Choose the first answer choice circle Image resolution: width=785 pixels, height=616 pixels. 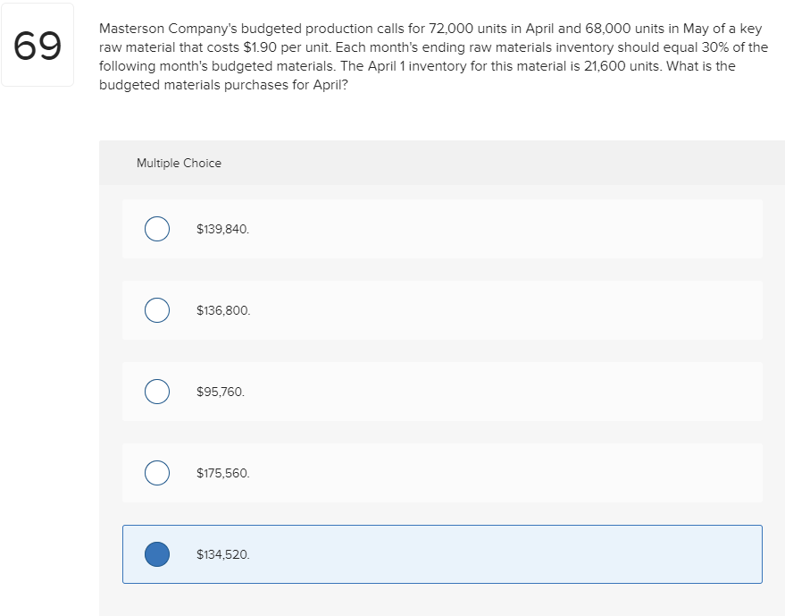(x=156, y=229)
